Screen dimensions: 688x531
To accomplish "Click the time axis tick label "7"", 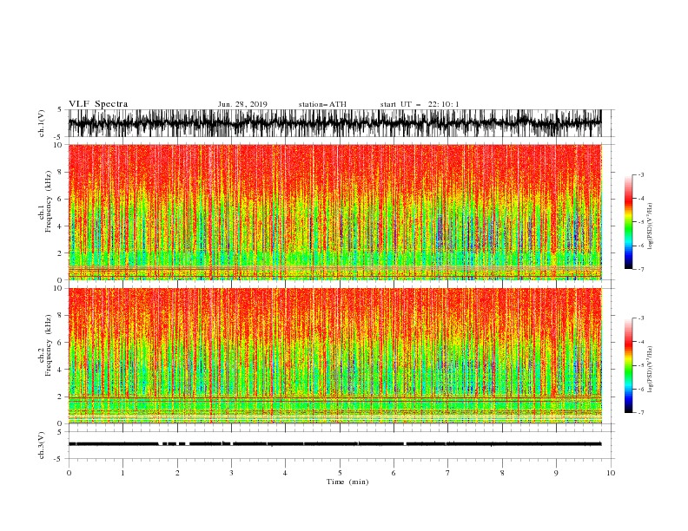I will coord(448,473).
